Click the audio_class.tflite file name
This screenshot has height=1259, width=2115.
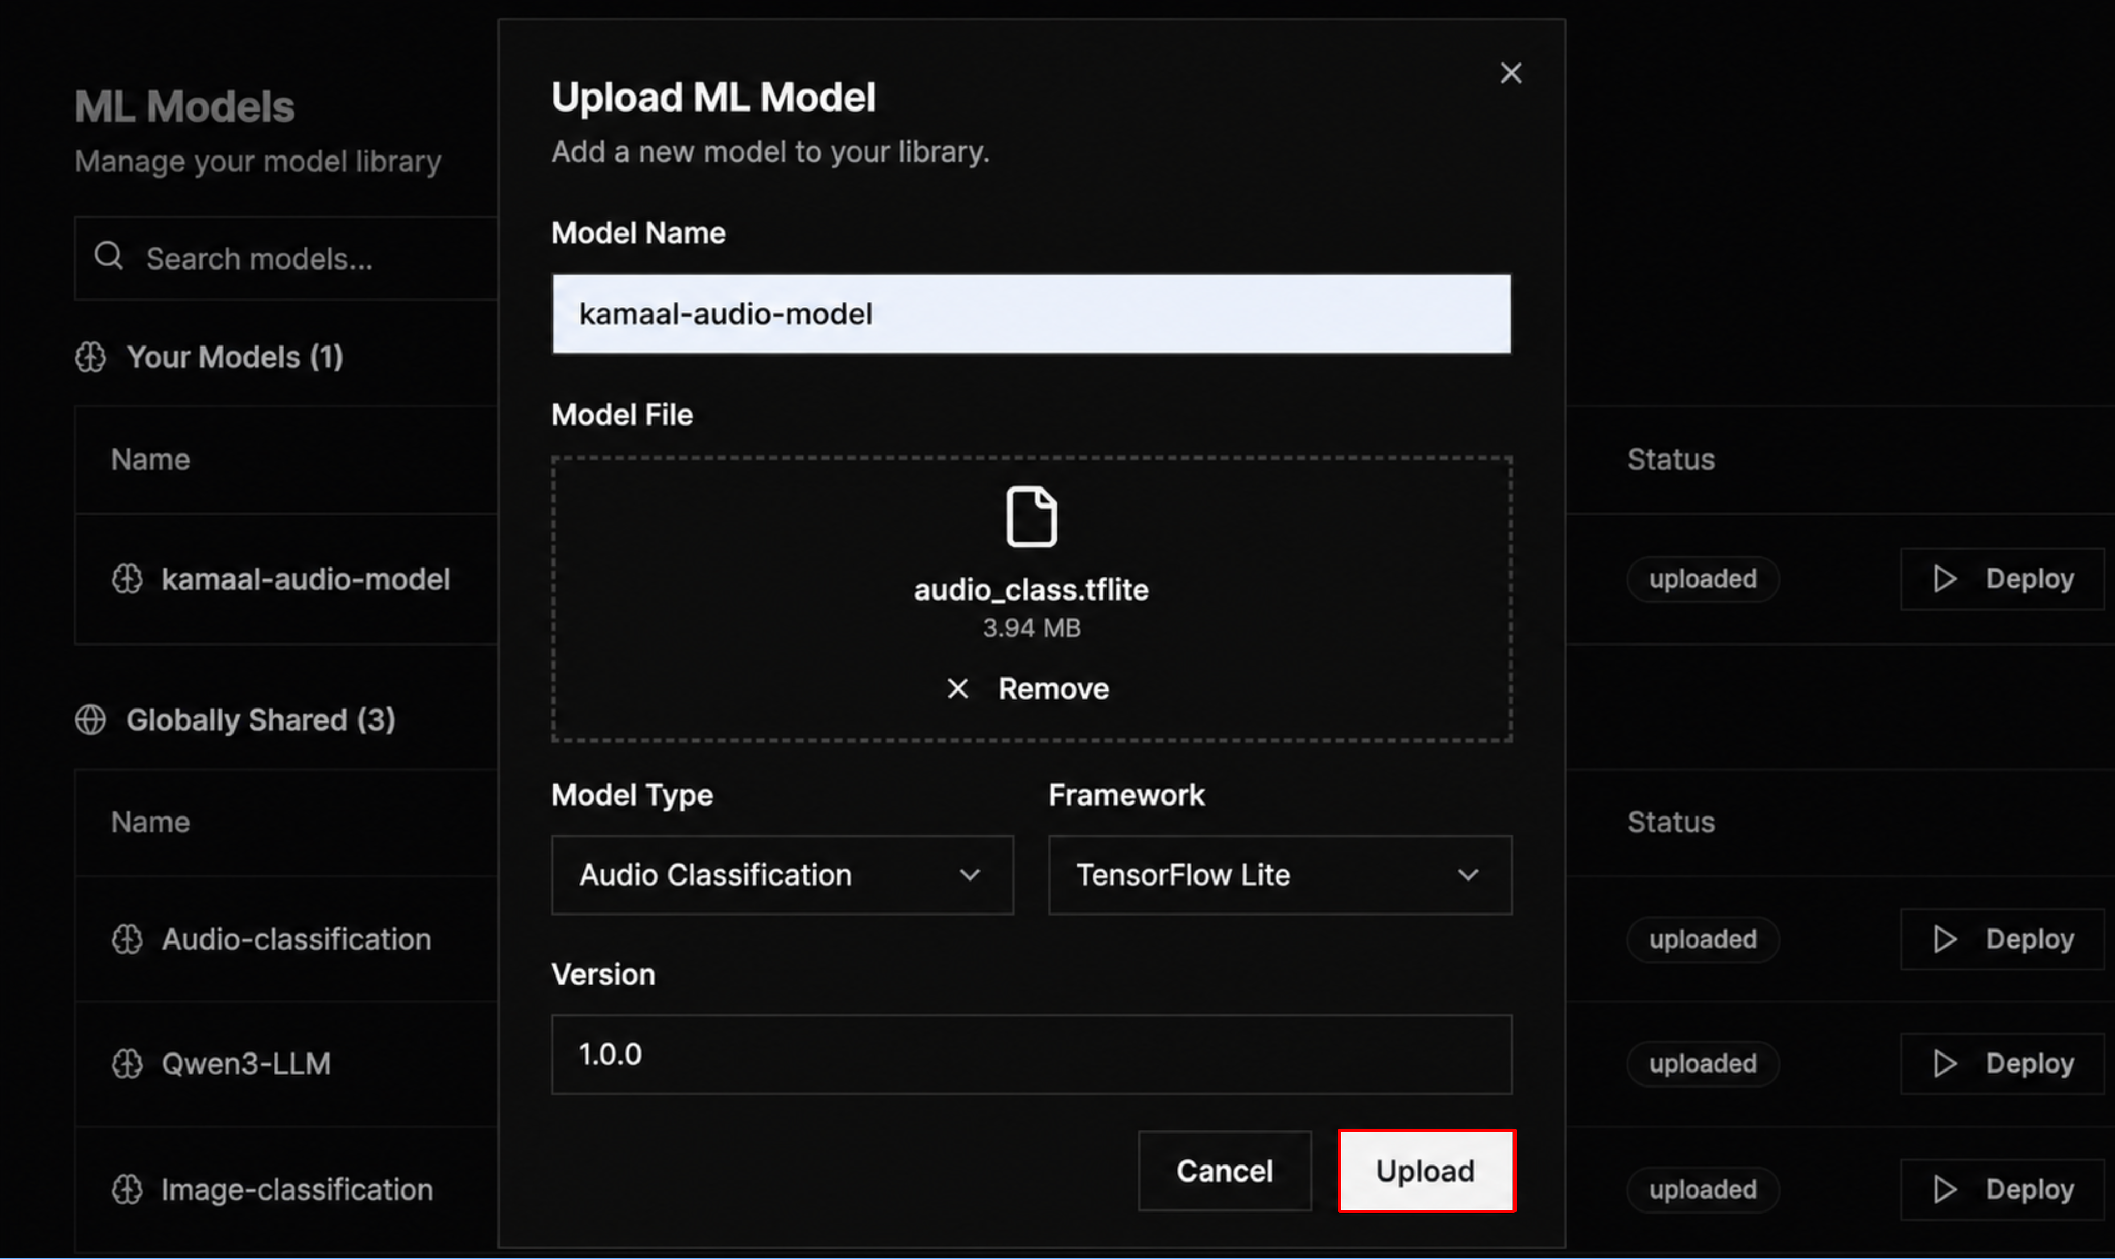tap(1031, 590)
